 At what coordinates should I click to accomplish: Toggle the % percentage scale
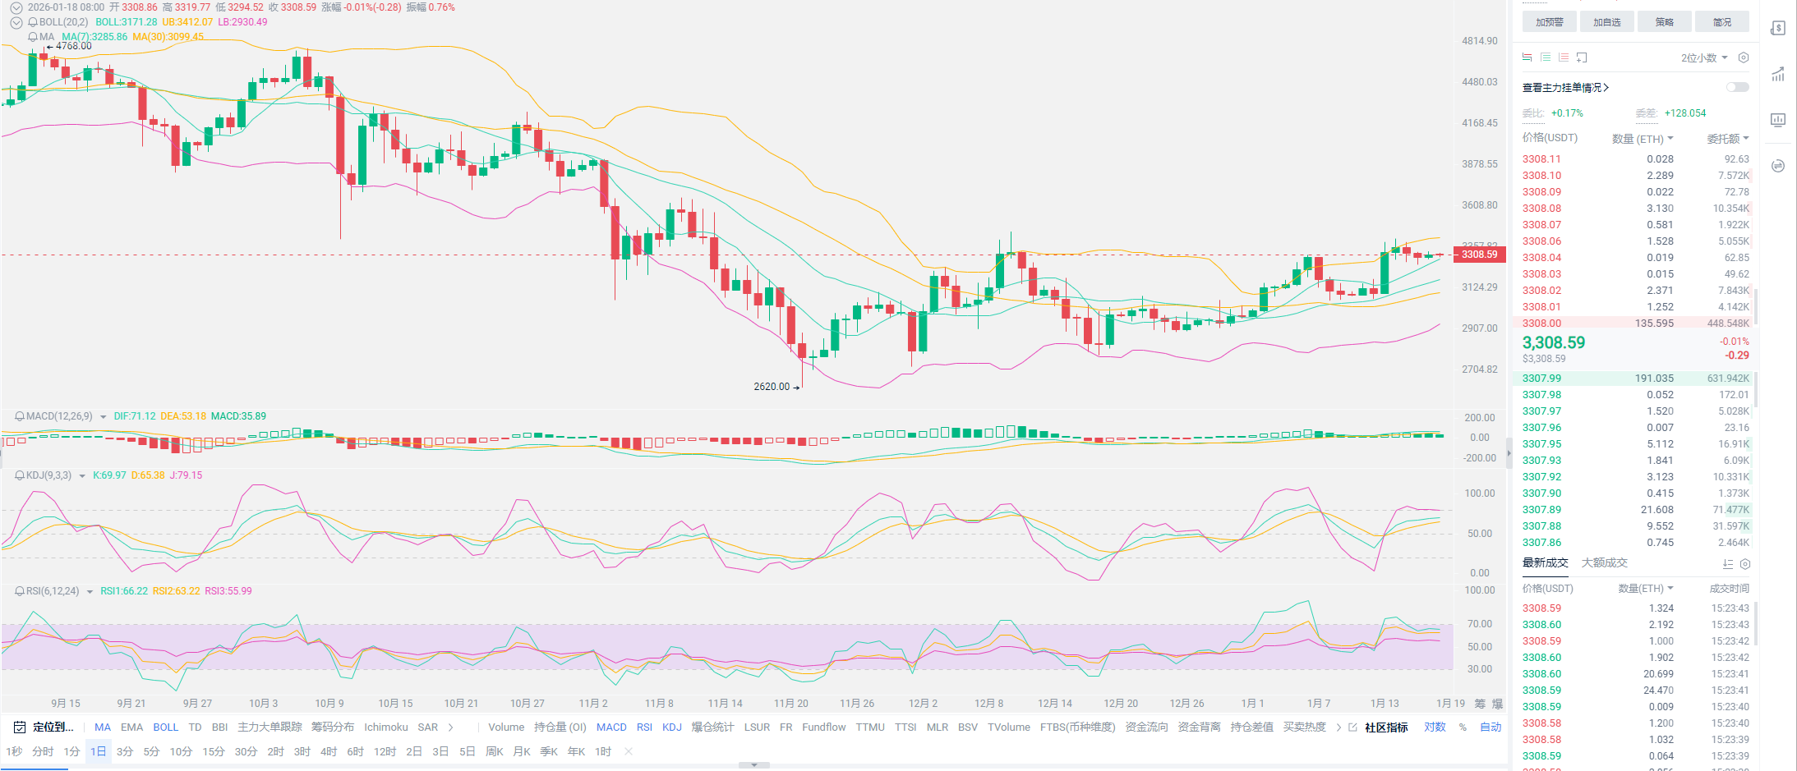pos(1463,727)
